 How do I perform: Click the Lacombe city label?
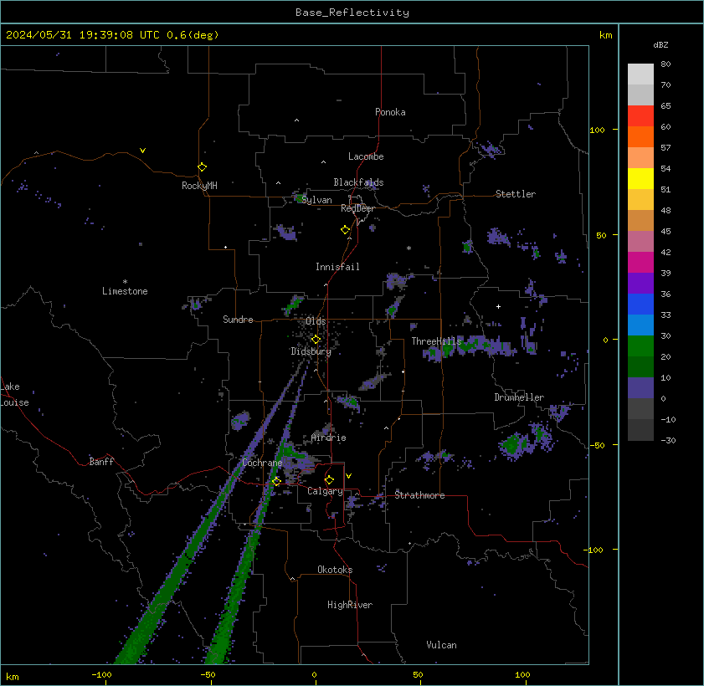[x=366, y=156]
